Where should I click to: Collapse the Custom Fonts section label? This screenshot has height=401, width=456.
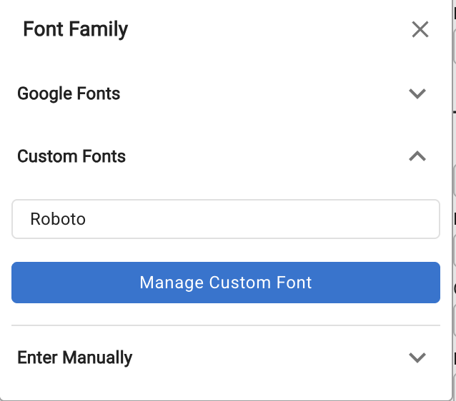pyautogui.click(x=71, y=156)
